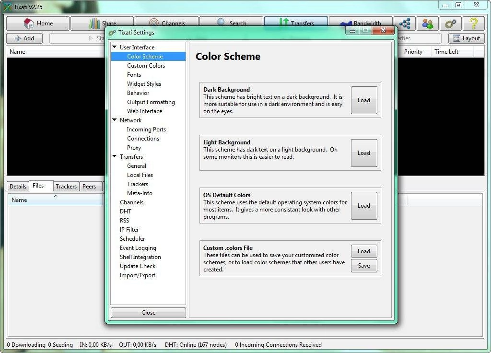This screenshot has width=491, height=353.
Task: Open the Search view in the main toolbar
Action: coord(231,24)
